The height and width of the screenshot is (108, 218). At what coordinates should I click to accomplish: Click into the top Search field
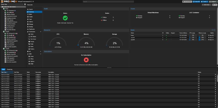(x=108, y=2)
